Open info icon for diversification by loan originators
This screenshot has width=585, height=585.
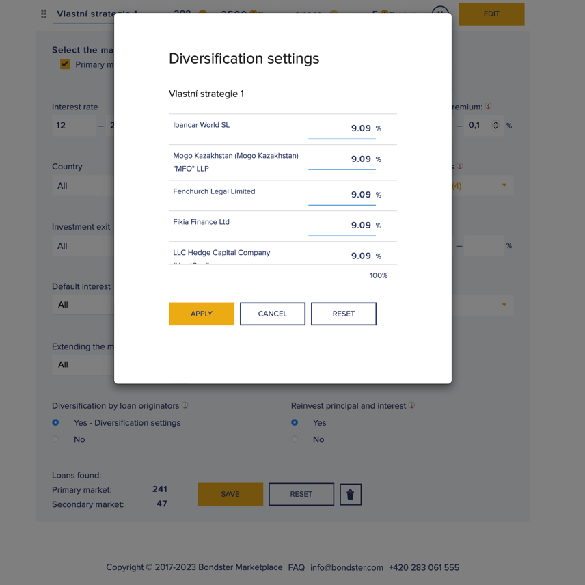tap(185, 405)
